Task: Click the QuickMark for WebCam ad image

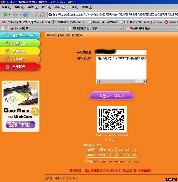Action: coord(21,94)
